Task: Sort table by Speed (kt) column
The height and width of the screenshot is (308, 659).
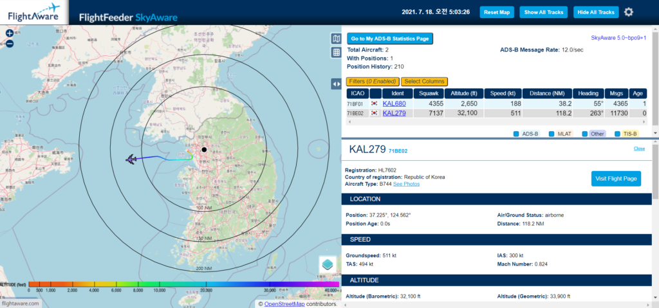Action: (x=503, y=93)
